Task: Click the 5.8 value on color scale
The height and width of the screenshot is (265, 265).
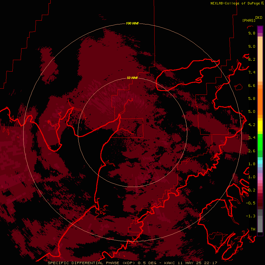Action: coord(252,99)
